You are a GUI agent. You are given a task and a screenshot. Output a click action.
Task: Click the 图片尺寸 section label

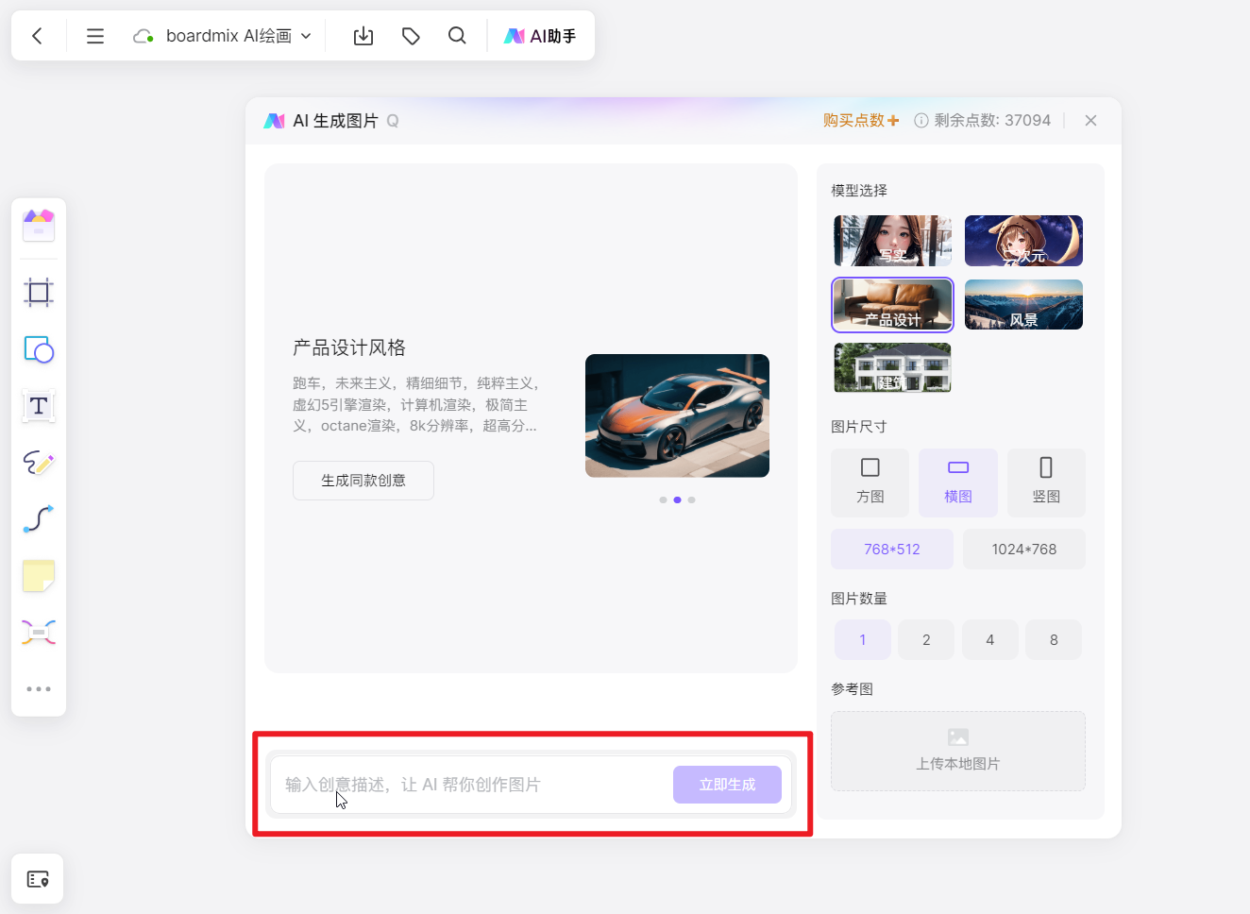tap(859, 427)
